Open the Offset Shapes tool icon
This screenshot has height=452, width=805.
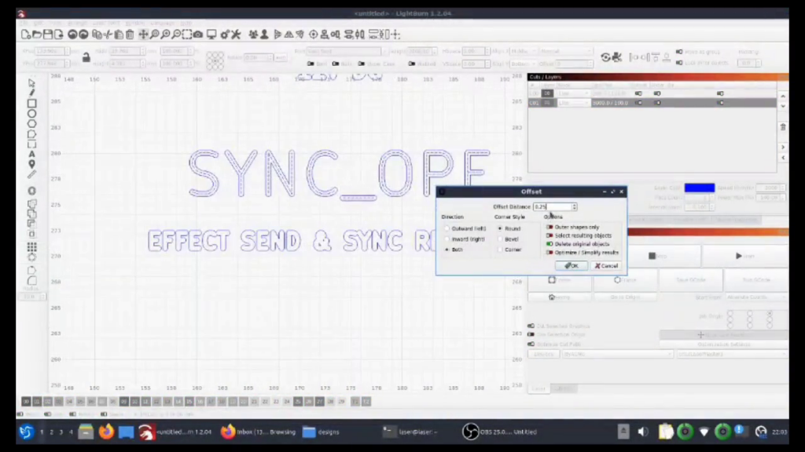(31, 191)
